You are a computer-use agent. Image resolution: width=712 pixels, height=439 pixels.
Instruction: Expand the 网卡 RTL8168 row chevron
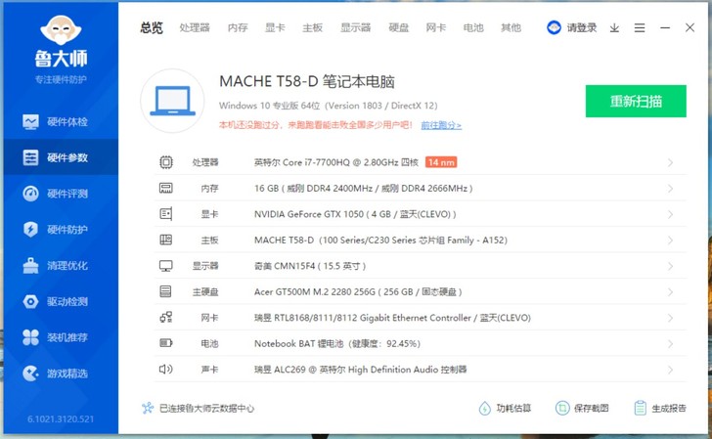coord(670,318)
